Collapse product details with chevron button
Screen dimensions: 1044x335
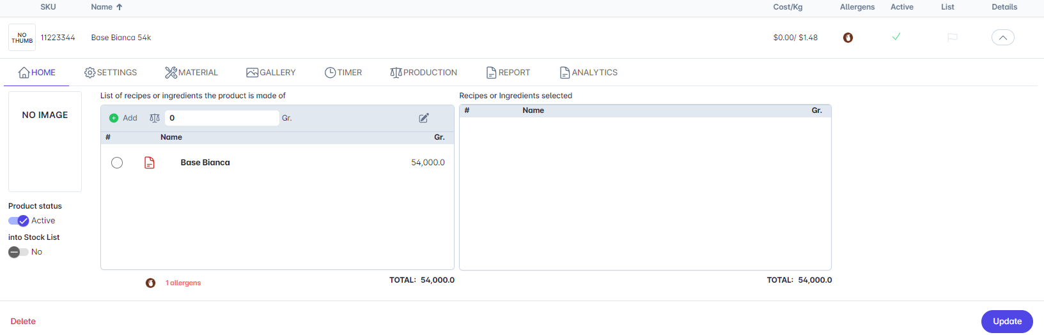click(x=1002, y=38)
